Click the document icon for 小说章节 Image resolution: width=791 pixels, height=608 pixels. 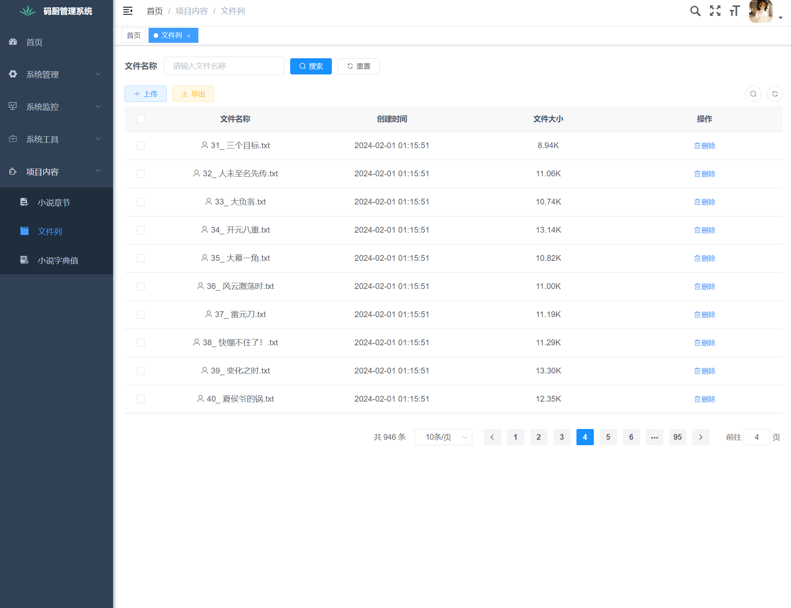tap(24, 202)
